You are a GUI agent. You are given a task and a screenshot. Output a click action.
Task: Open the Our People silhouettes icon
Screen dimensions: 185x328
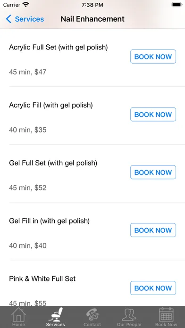129,315
